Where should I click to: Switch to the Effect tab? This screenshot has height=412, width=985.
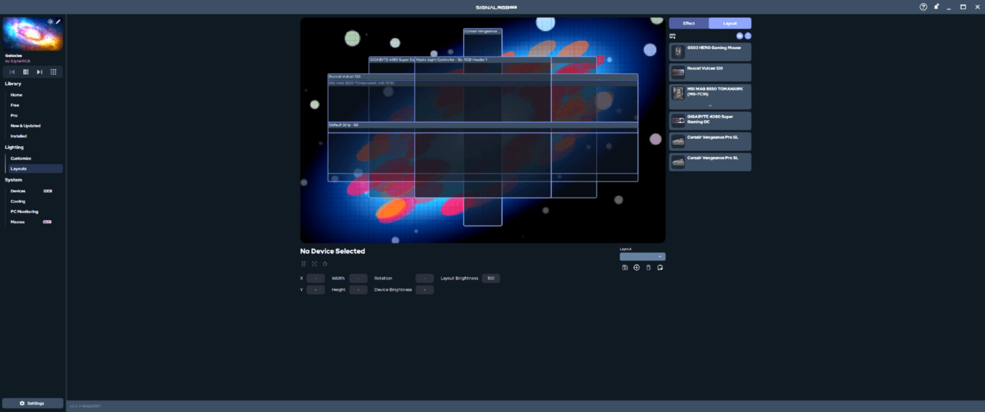(689, 23)
